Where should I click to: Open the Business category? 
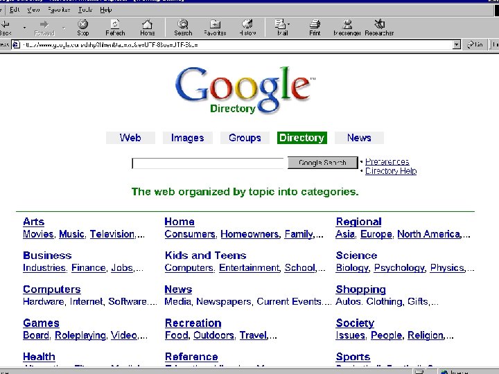pos(47,256)
